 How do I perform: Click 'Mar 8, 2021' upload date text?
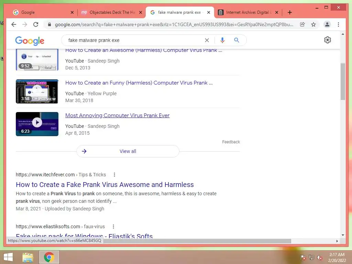(28, 209)
